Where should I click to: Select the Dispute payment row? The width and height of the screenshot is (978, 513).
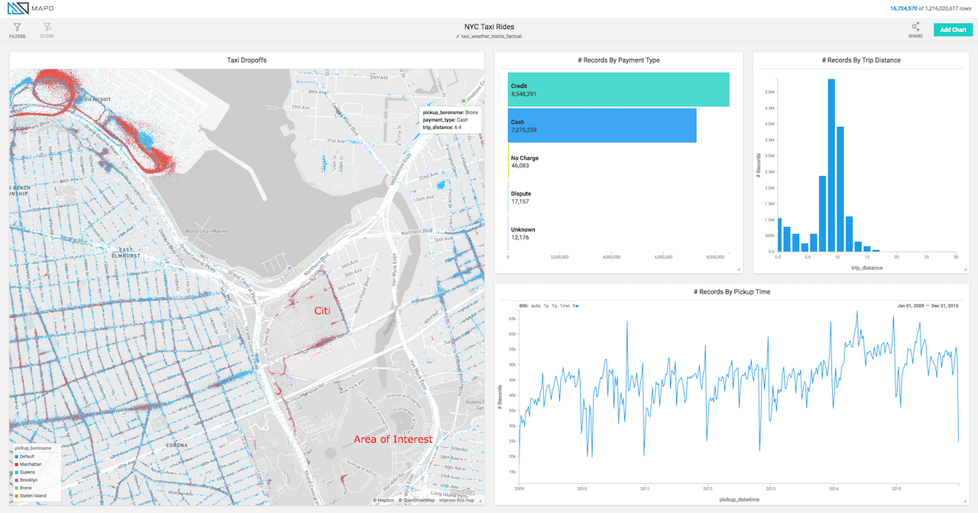(620, 197)
